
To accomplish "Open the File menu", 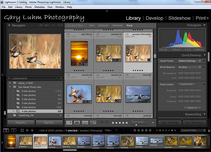I will [4, 7].
